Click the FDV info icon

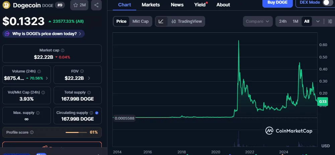pos(82,71)
